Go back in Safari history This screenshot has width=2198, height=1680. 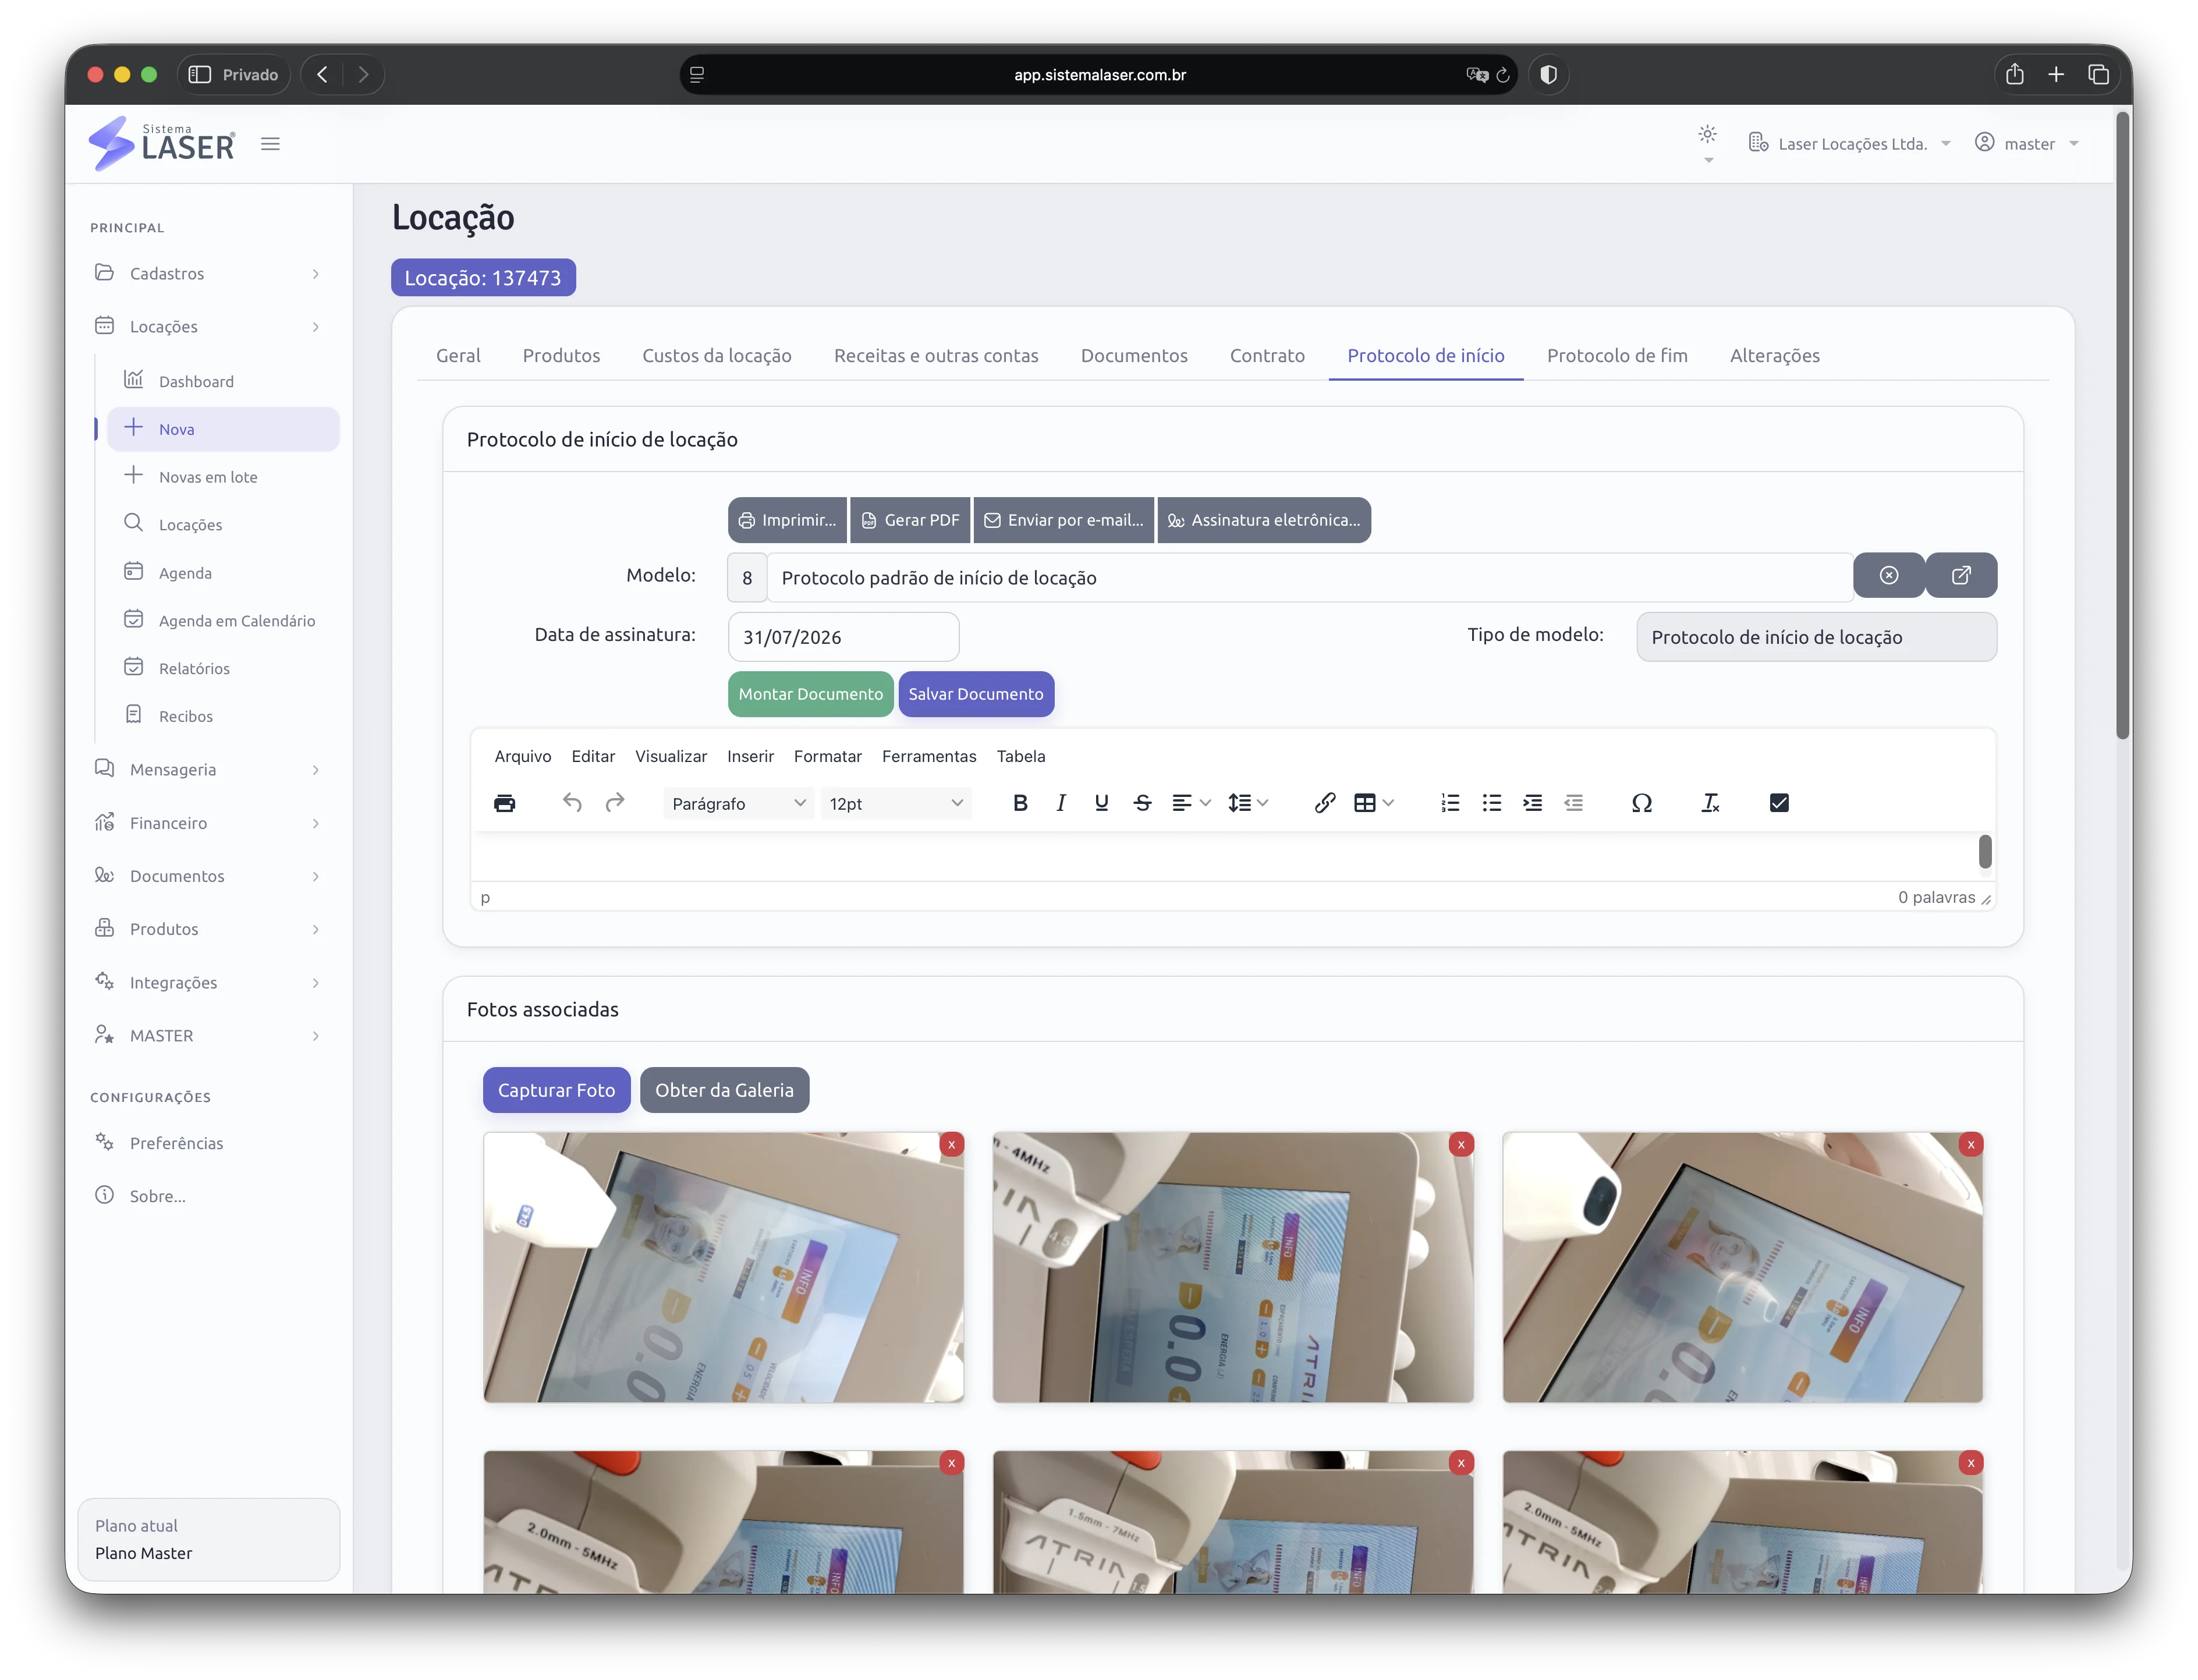tap(322, 74)
